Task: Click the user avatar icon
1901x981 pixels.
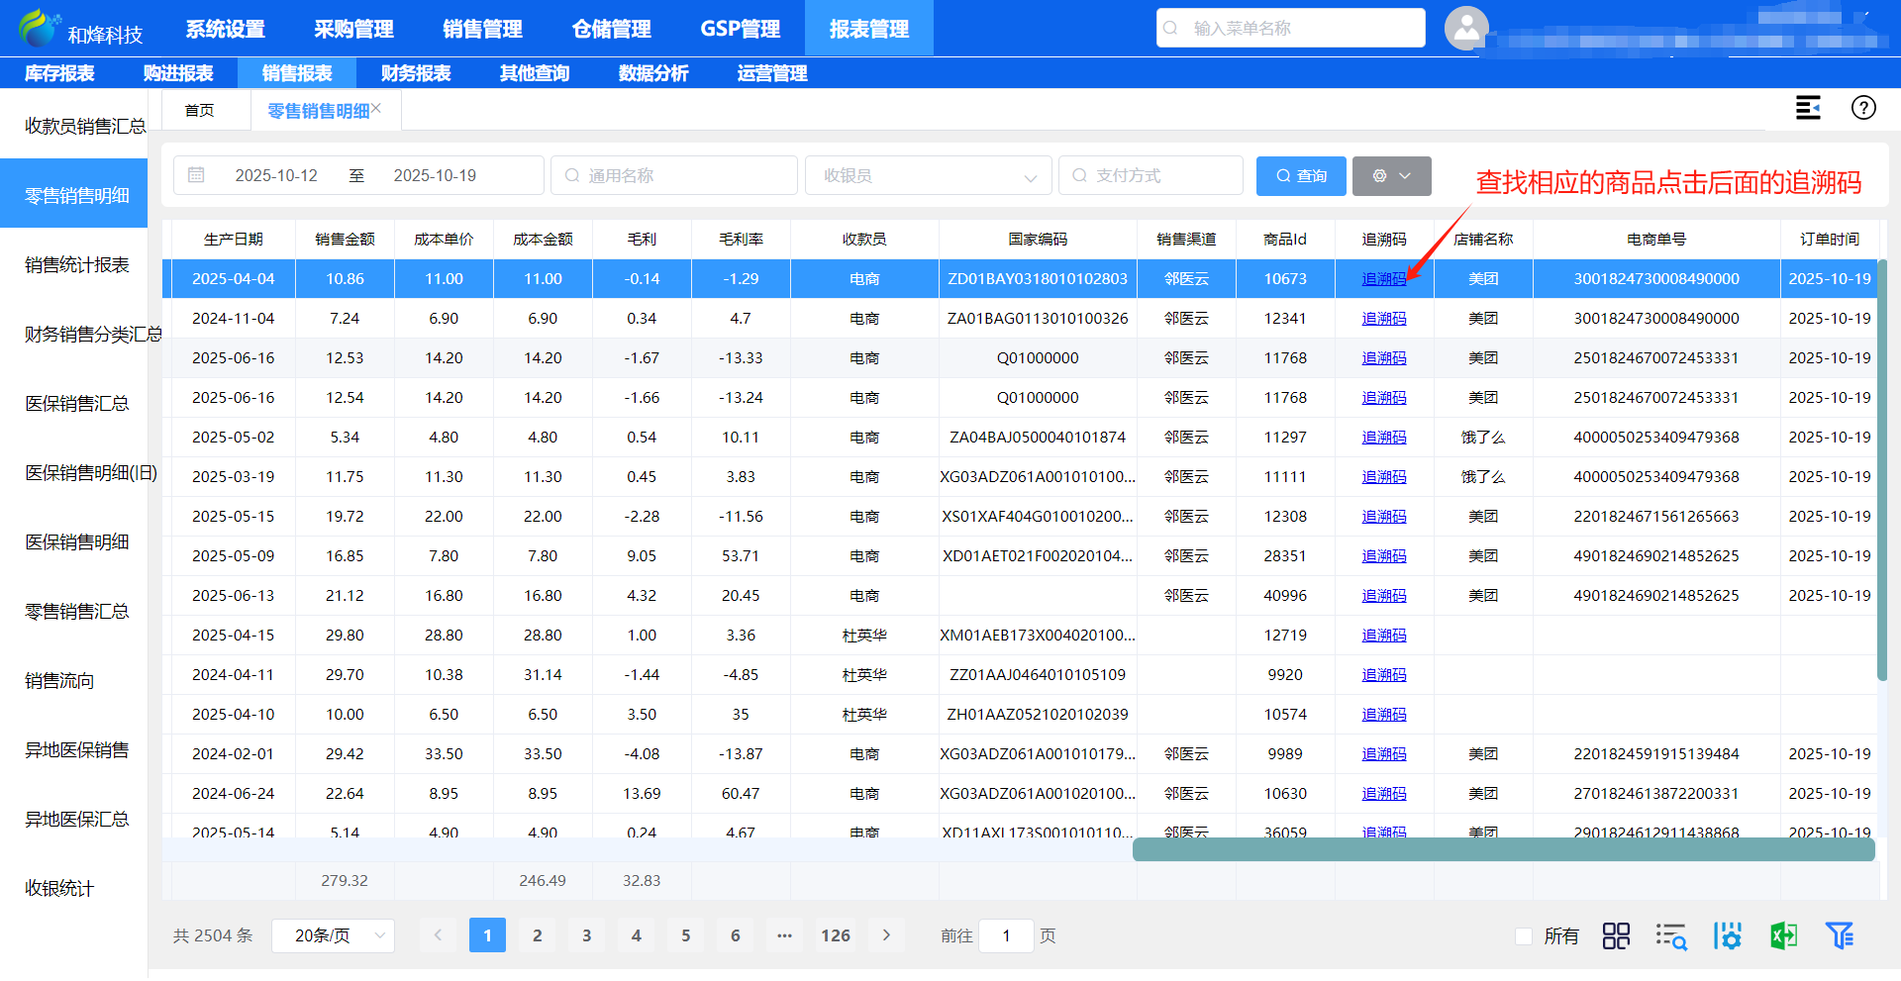Action: click(1466, 28)
